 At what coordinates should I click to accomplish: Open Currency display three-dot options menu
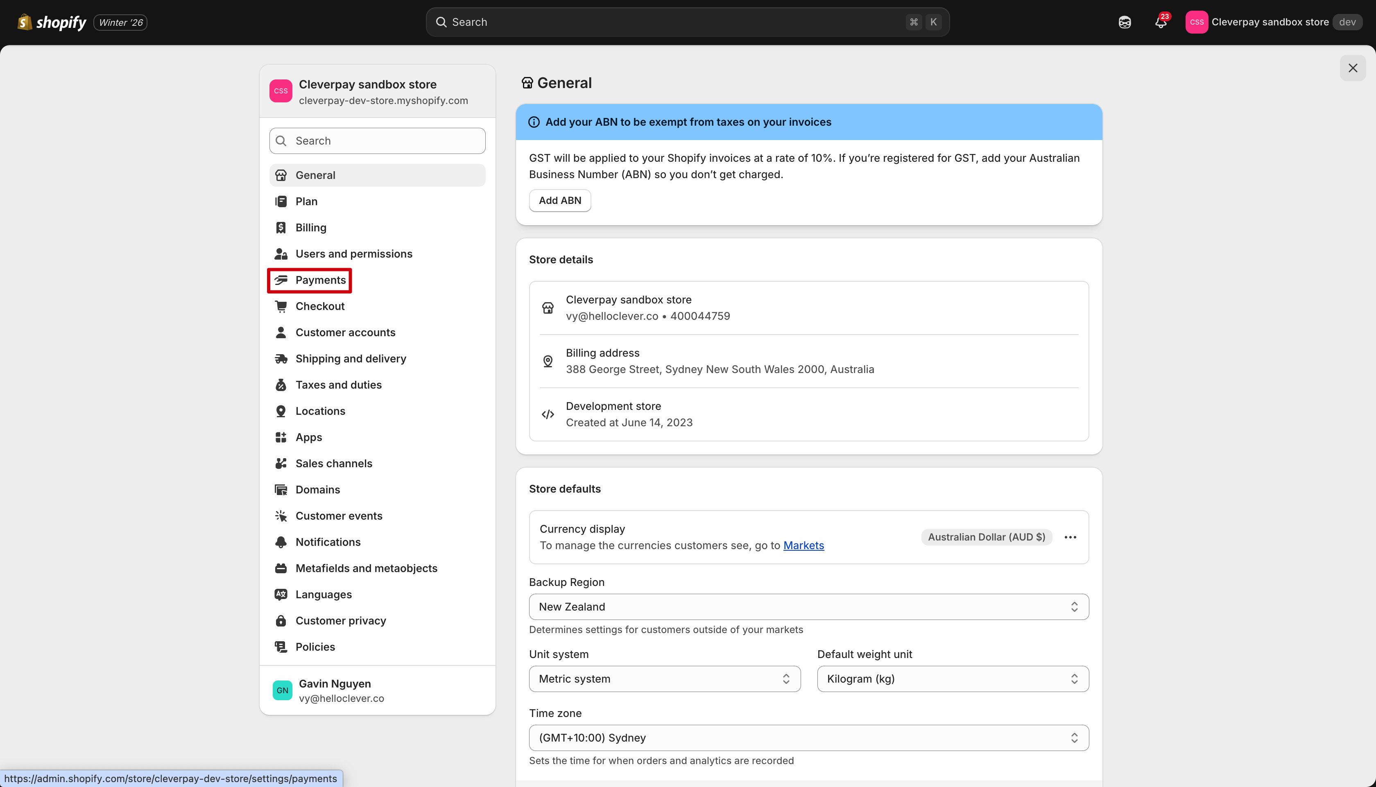[1070, 537]
